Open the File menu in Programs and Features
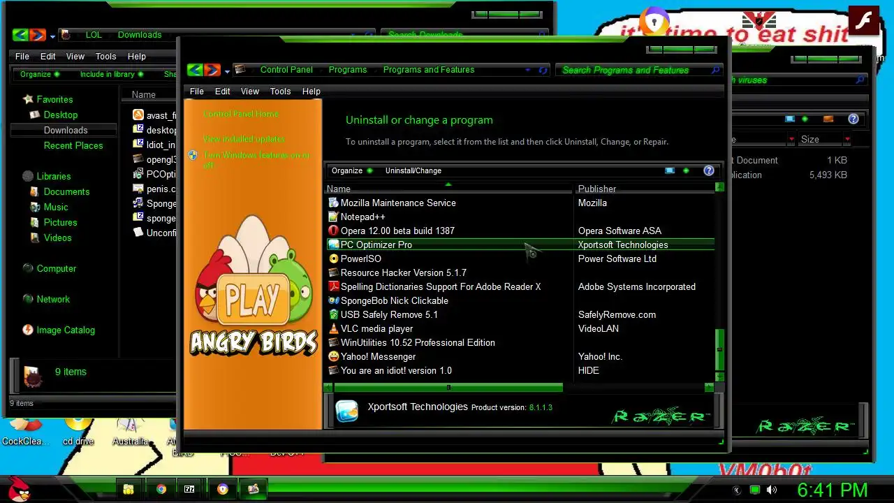The height and width of the screenshot is (503, 894). point(197,91)
